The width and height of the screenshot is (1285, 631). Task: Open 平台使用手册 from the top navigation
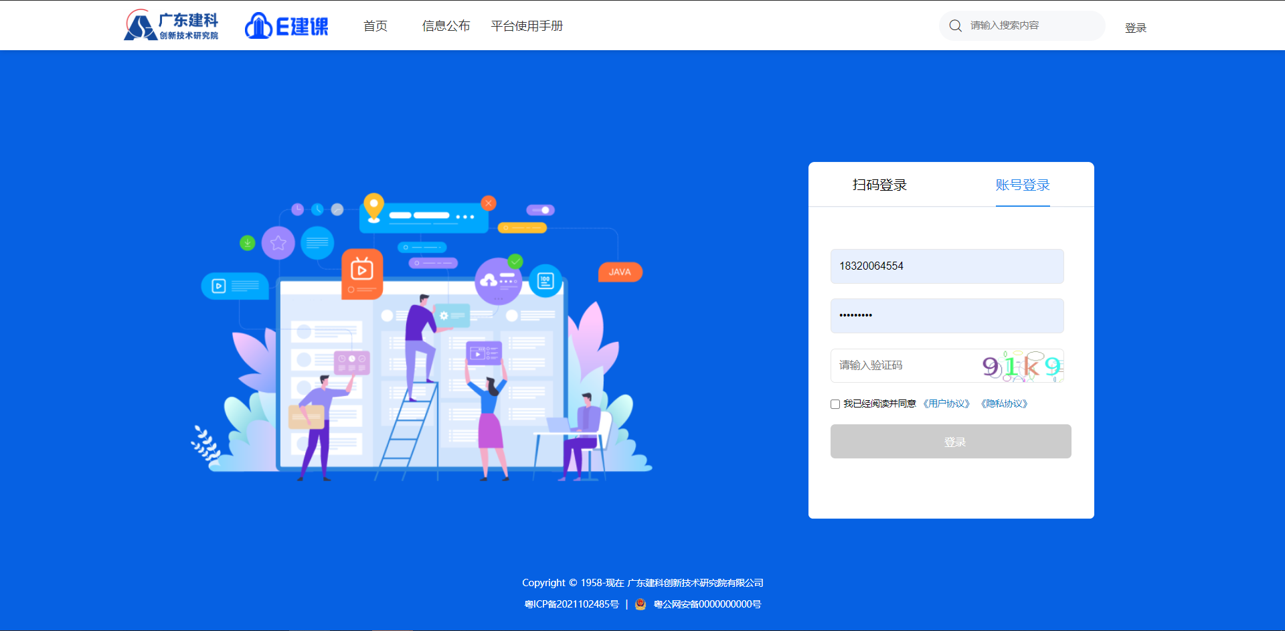527,26
